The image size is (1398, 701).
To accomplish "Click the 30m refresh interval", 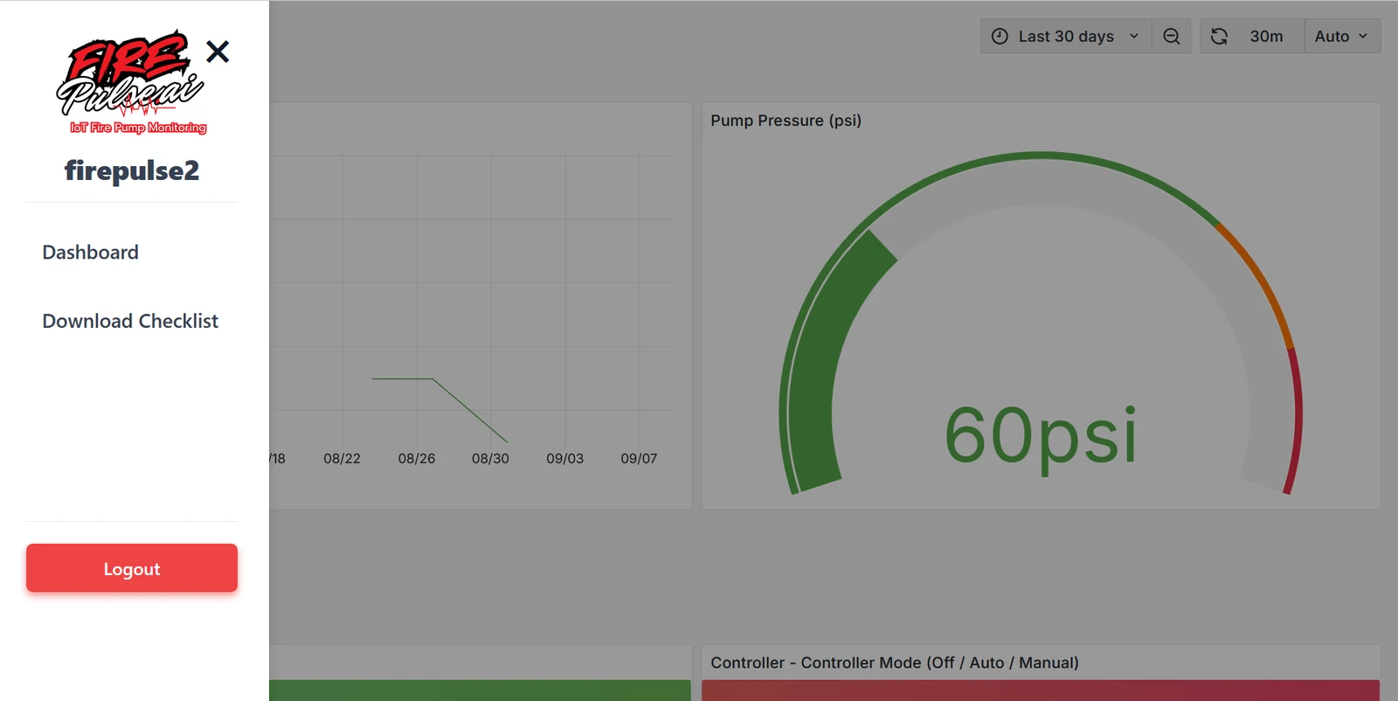I will click(x=1266, y=36).
